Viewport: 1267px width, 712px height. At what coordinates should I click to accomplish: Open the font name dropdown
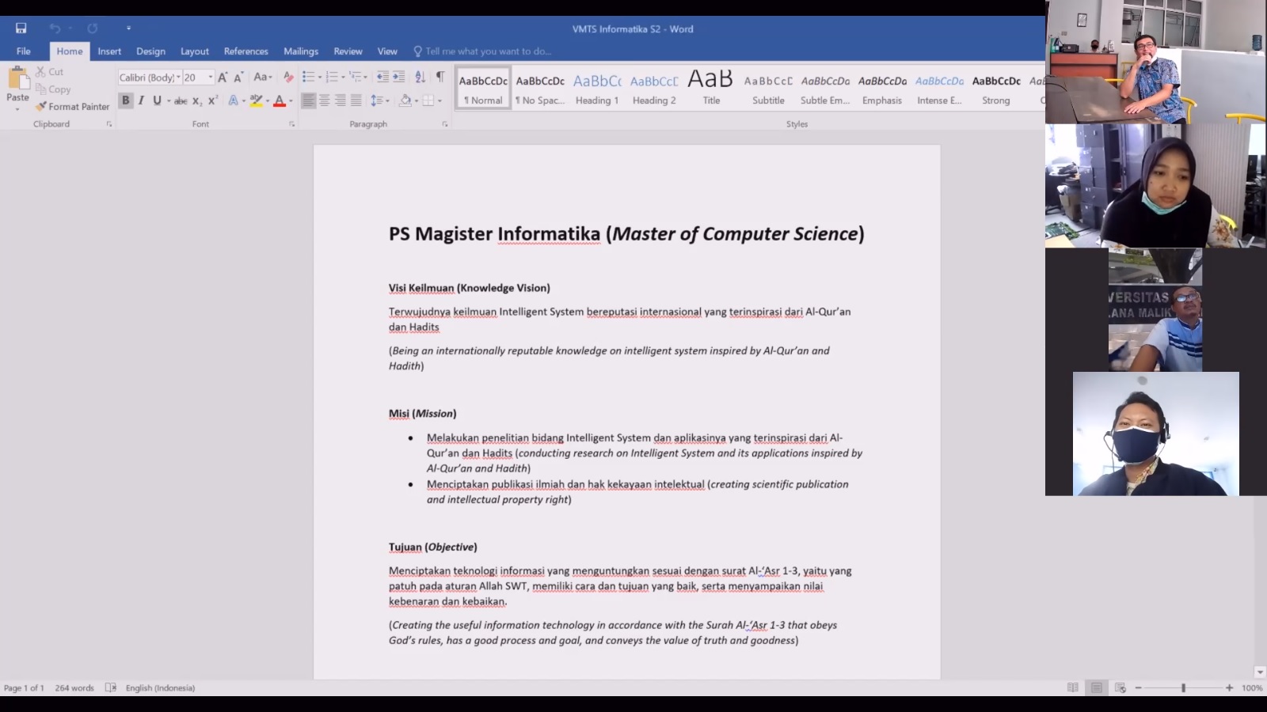pos(178,78)
